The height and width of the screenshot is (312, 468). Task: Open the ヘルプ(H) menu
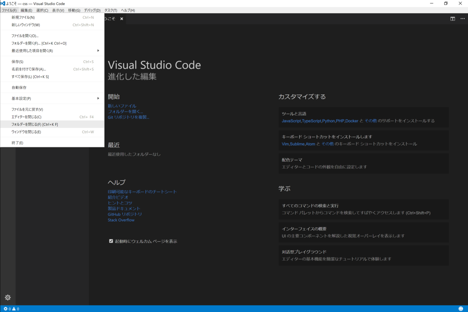coord(128,10)
